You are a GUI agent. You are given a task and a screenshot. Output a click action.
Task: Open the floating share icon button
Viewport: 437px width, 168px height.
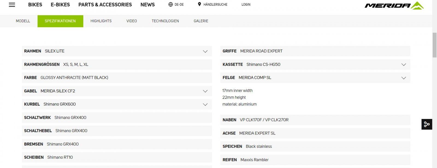coord(427,124)
